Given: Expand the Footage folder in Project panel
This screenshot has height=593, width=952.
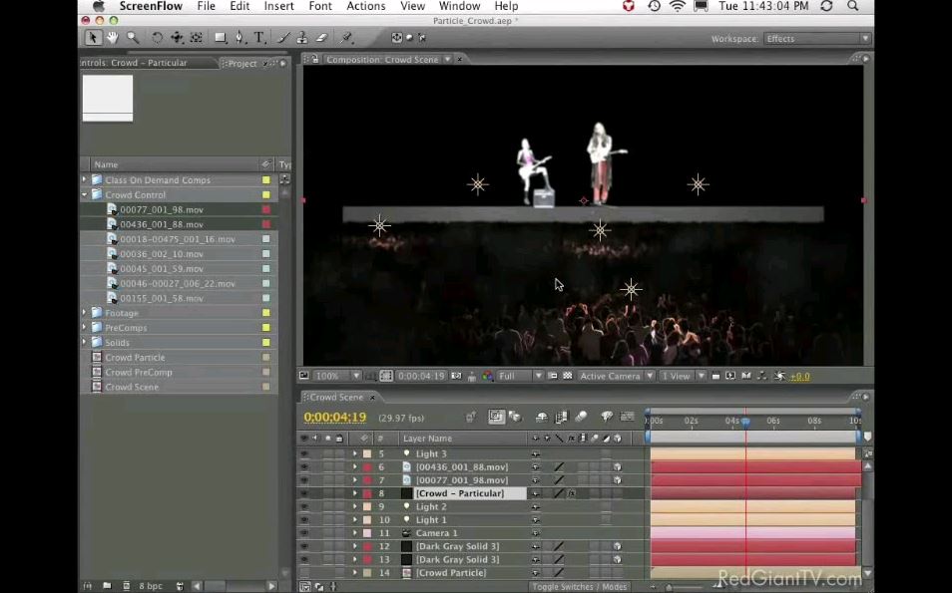Looking at the screenshot, I should (85, 313).
